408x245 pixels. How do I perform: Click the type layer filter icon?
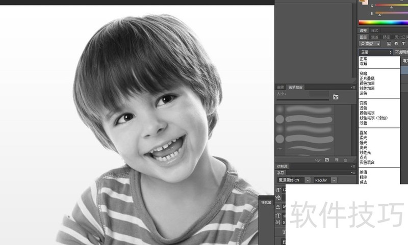pos(404,44)
